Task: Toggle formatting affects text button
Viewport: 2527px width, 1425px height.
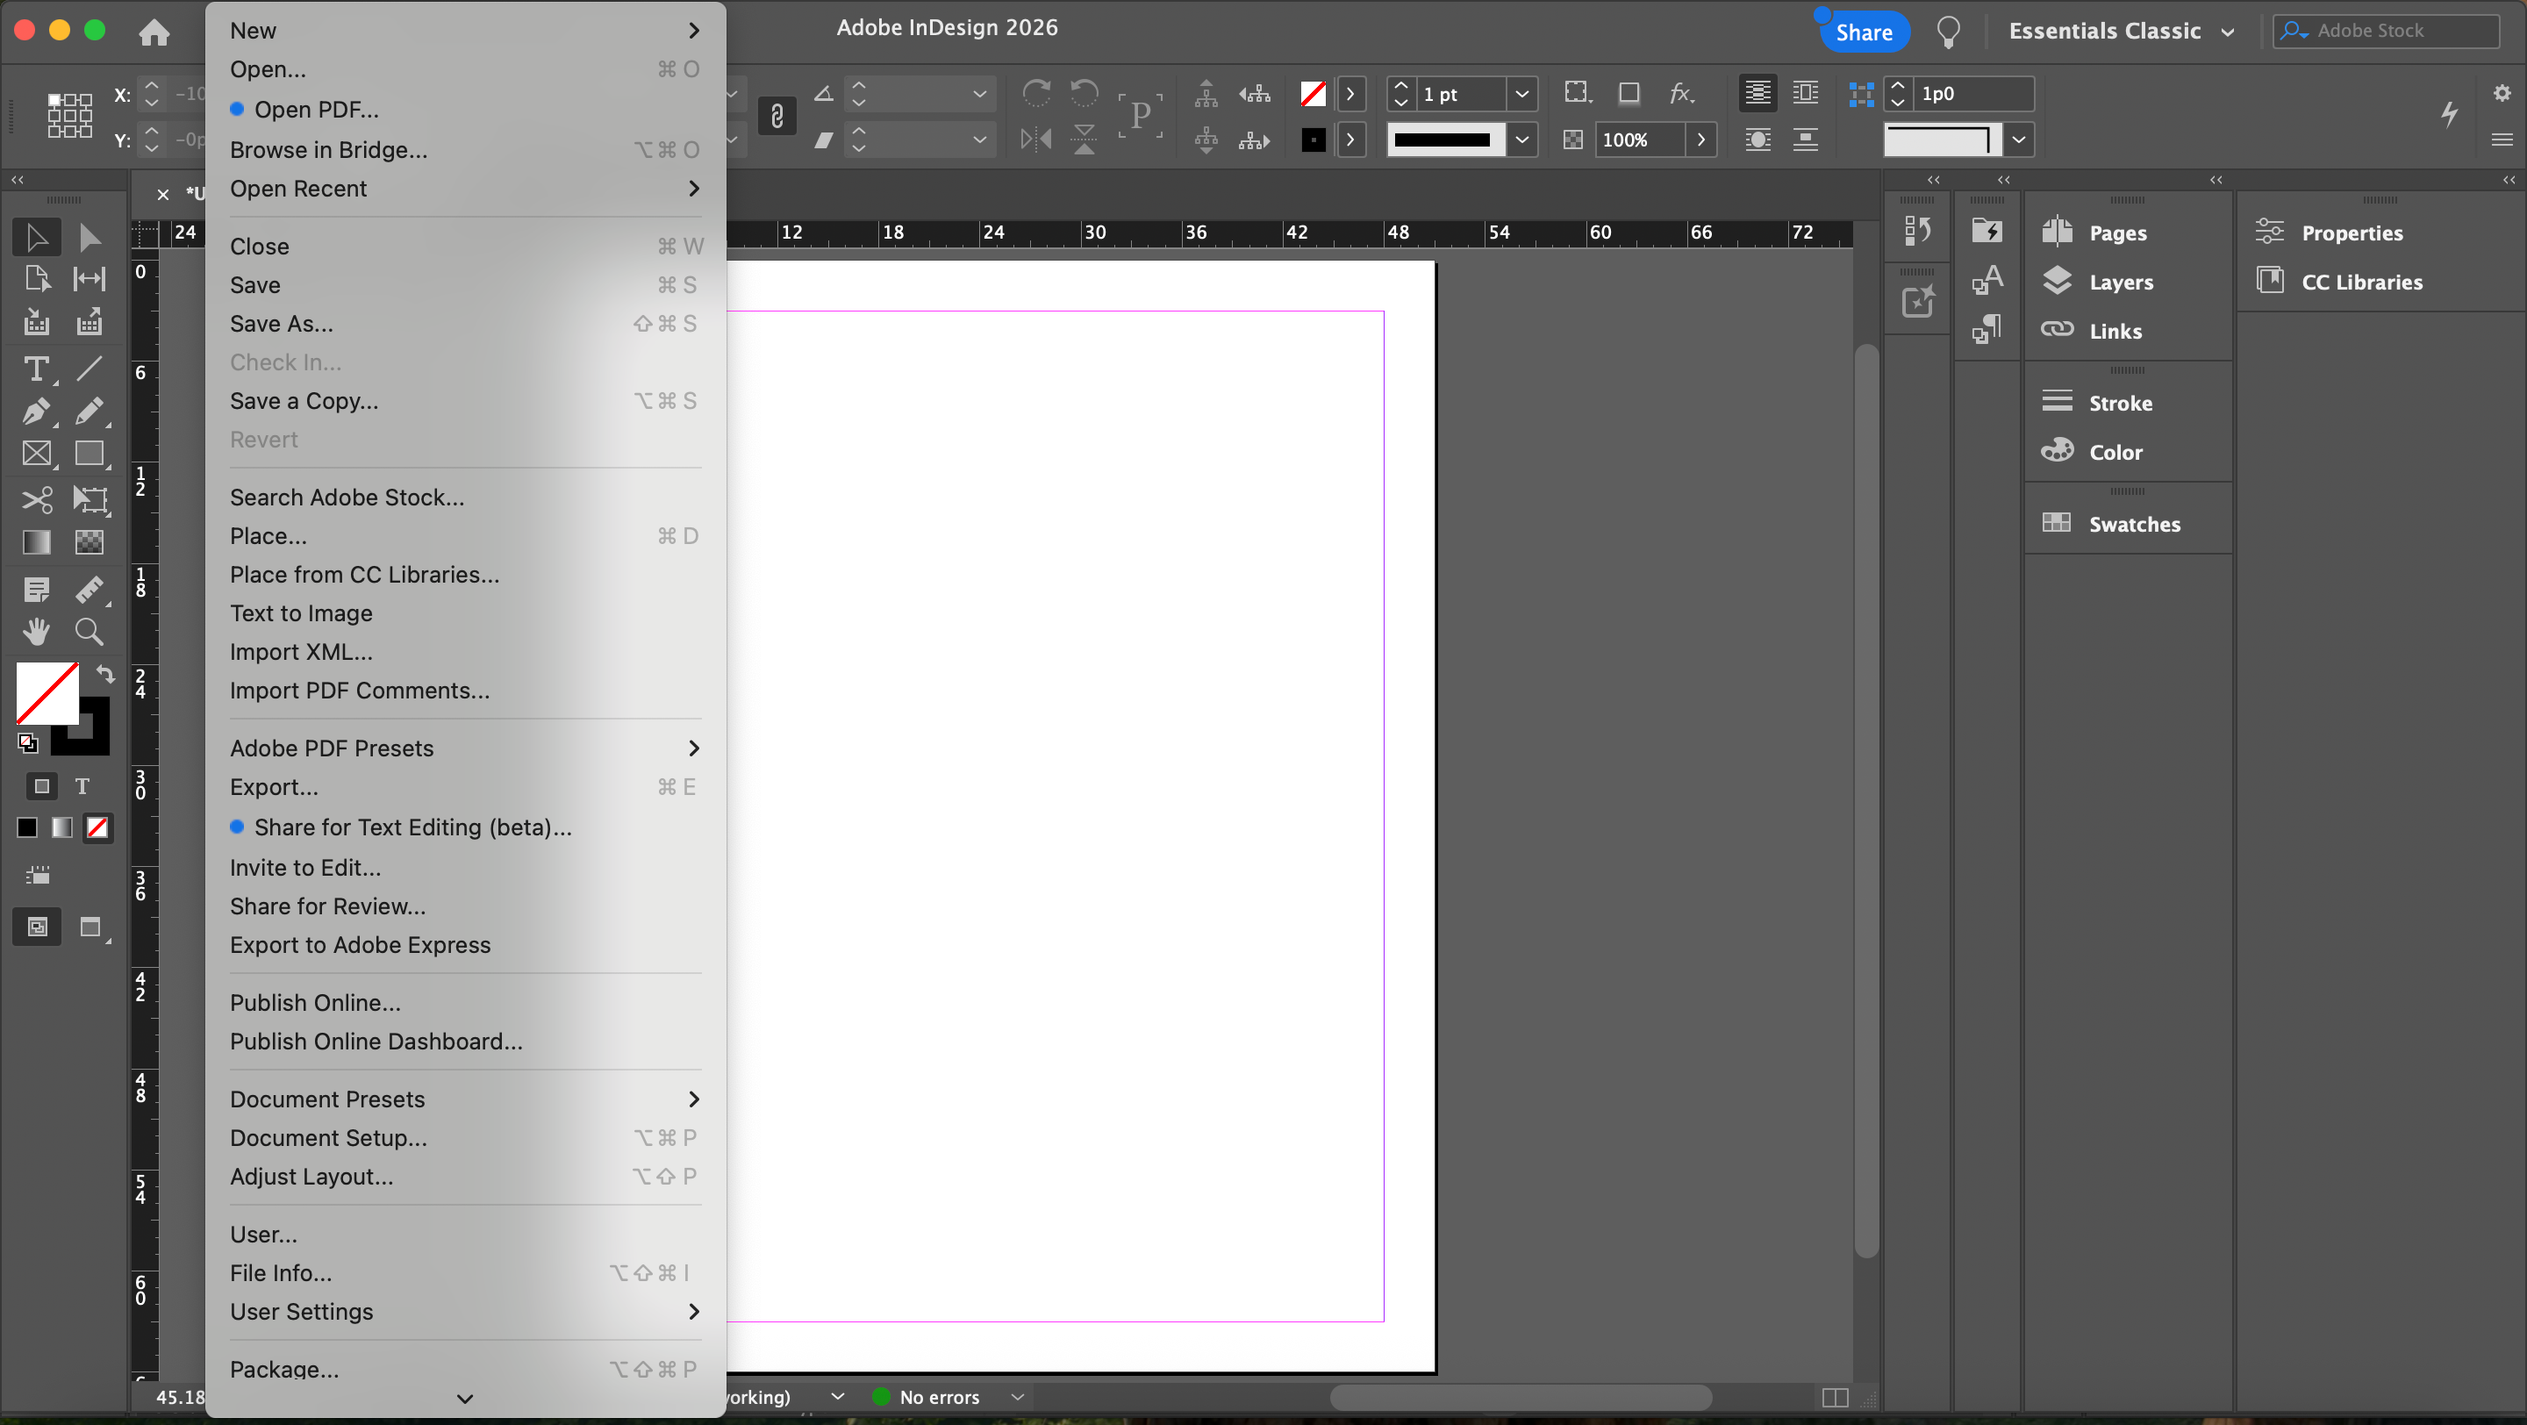Action: (82, 786)
